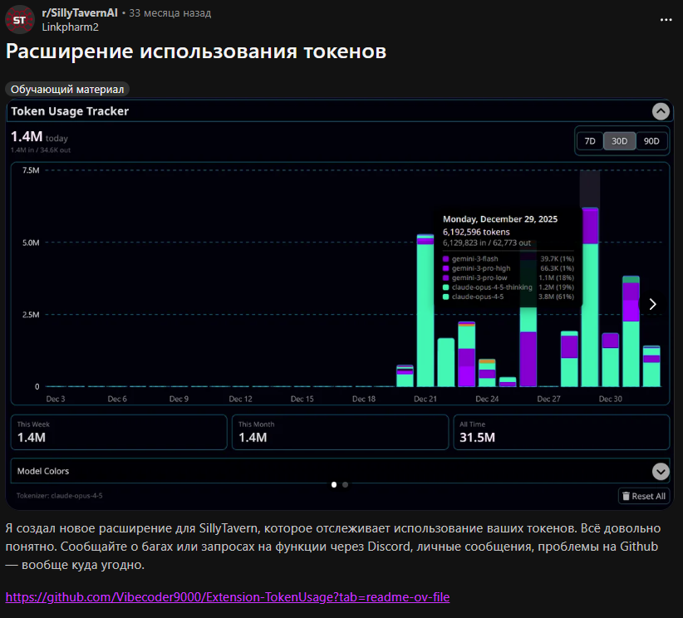Switch chart range to 7D
Viewport: 683px width, 618px height.
pos(590,141)
